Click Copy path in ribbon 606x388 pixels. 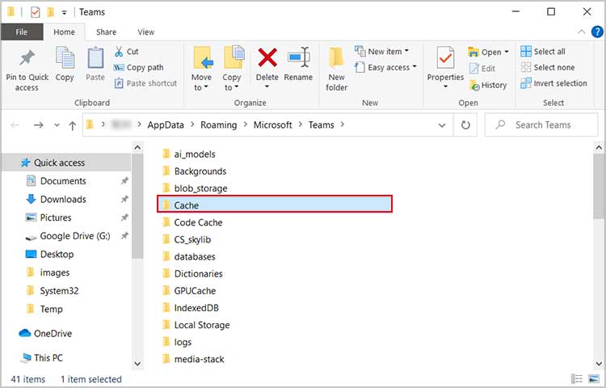(x=138, y=67)
